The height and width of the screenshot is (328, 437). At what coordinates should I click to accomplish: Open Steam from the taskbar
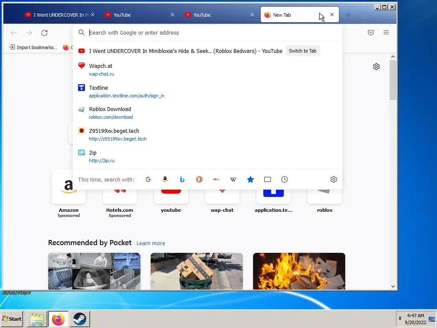coord(80,319)
